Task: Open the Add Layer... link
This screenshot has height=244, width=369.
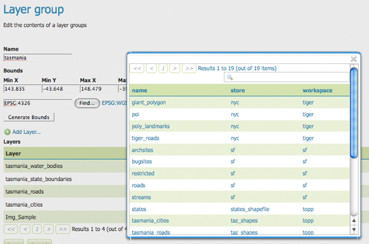Action: tap(26, 132)
